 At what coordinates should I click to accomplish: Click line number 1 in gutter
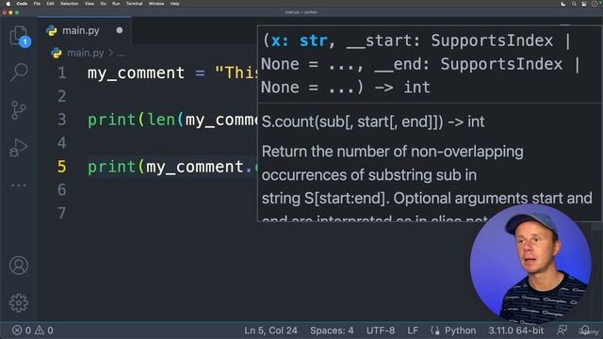62,73
